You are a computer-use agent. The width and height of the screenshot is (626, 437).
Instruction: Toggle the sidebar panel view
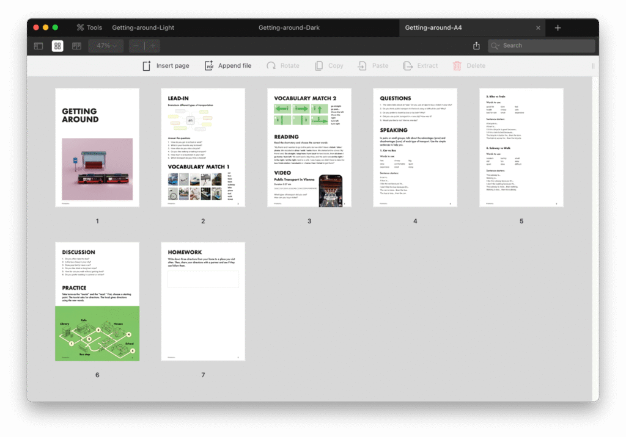tap(39, 46)
